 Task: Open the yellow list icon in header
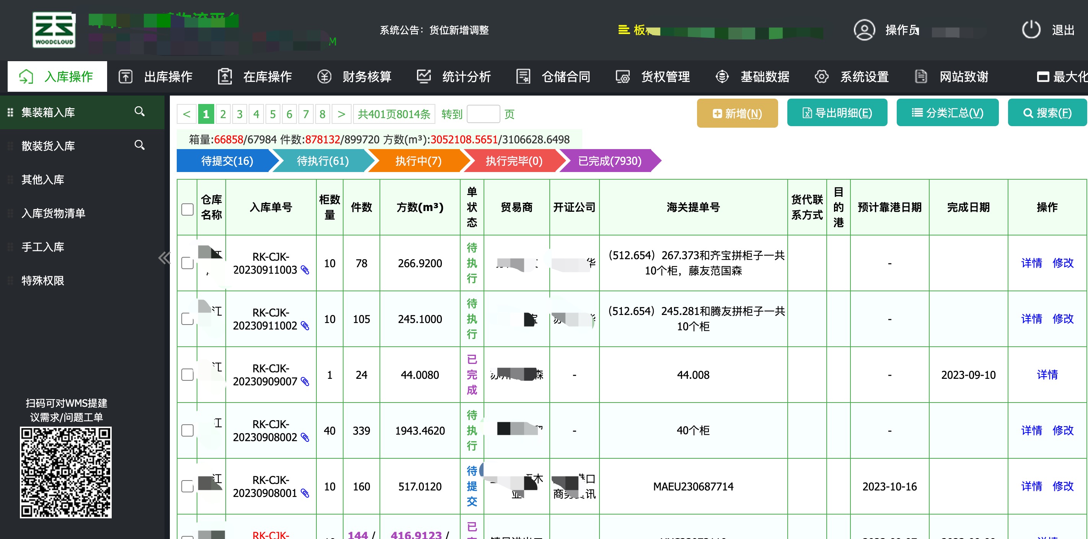(x=624, y=30)
